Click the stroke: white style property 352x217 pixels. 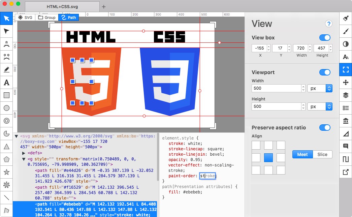(x=185, y=144)
